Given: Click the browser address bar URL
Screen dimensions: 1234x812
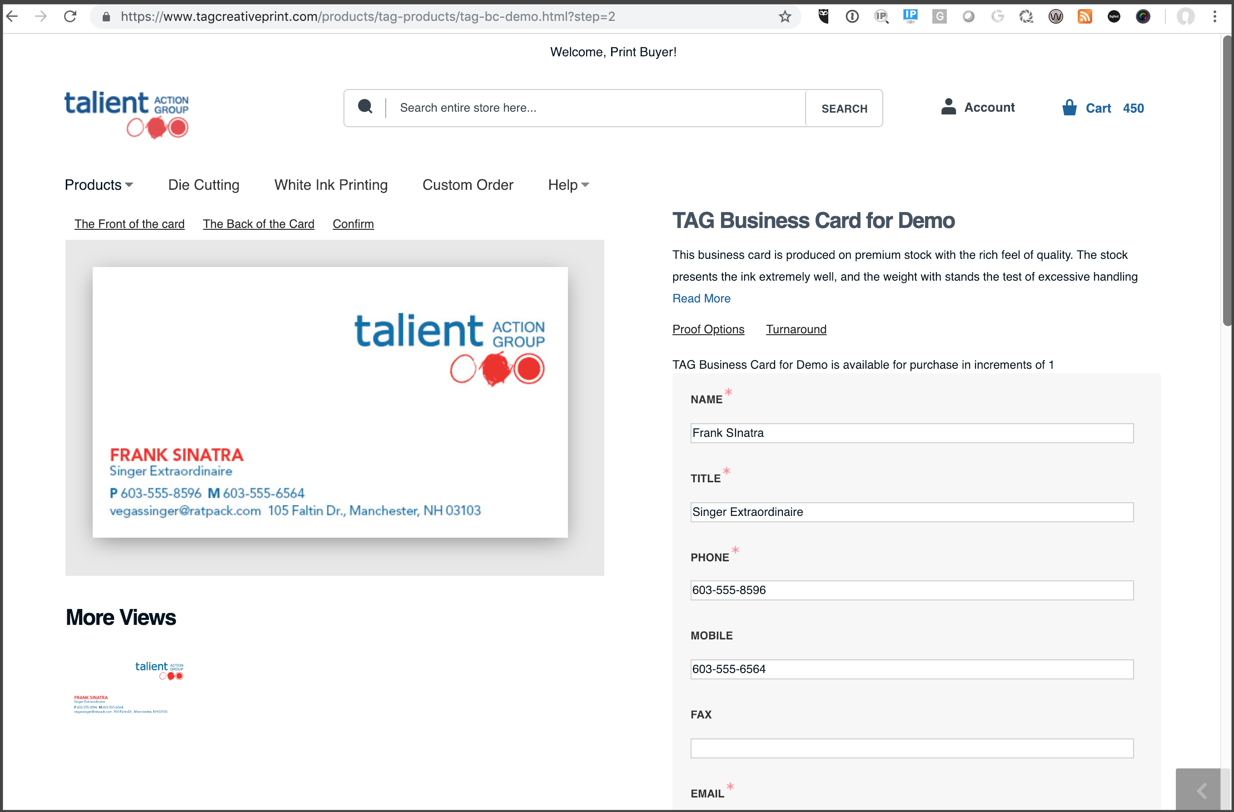Looking at the screenshot, I should 368,17.
